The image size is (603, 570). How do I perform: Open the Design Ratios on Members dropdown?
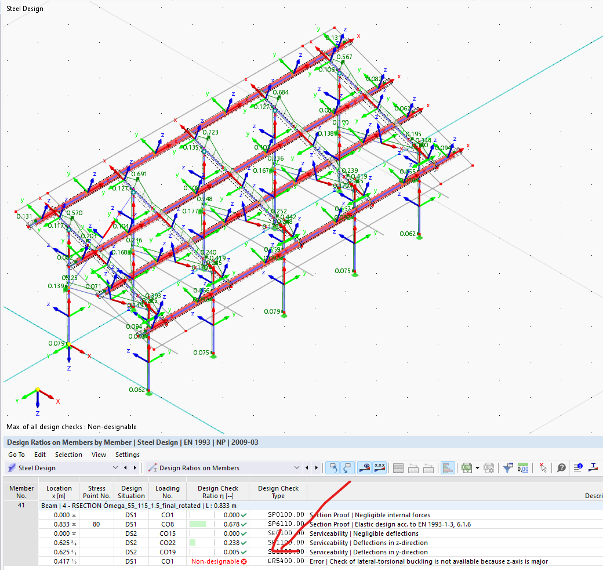point(297,468)
